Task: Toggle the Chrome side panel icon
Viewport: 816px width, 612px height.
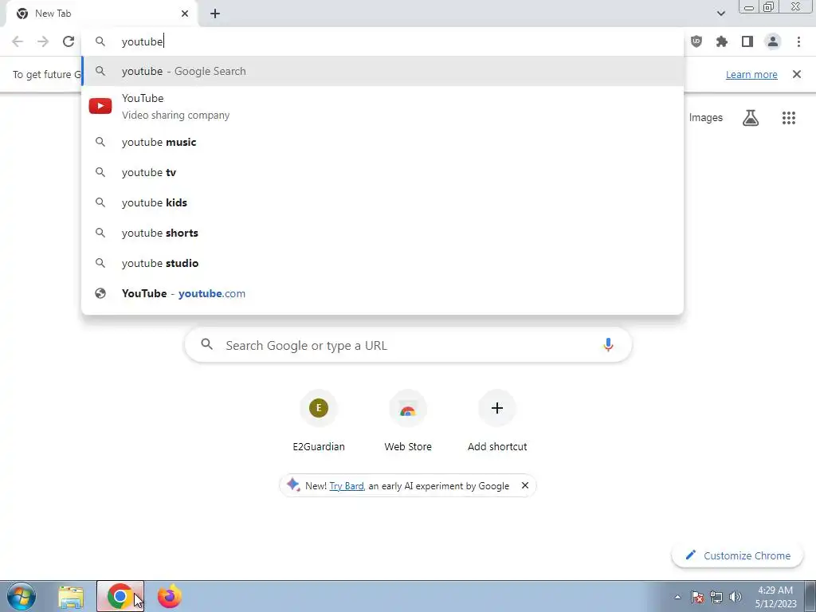Action: (x=747, y=41)
